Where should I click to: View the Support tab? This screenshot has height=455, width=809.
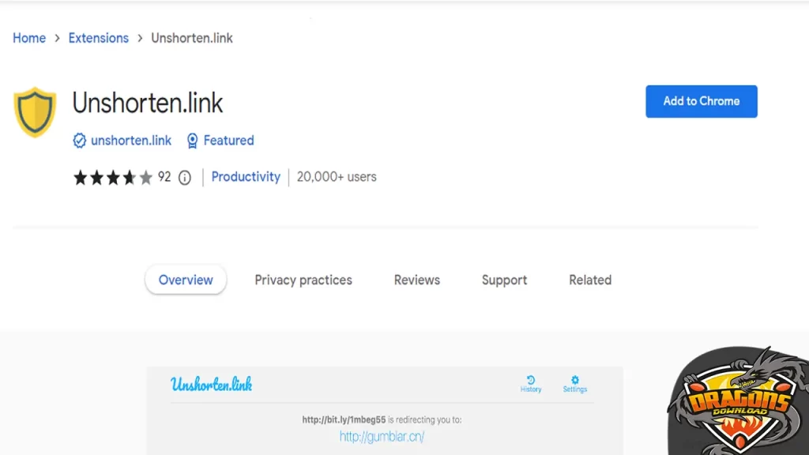click(504, 280)
